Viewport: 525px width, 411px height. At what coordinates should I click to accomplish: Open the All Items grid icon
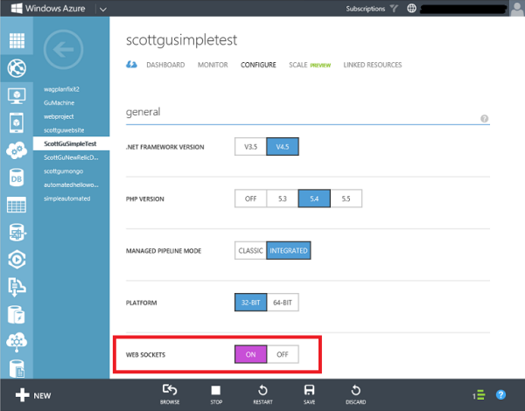[17, 41]
